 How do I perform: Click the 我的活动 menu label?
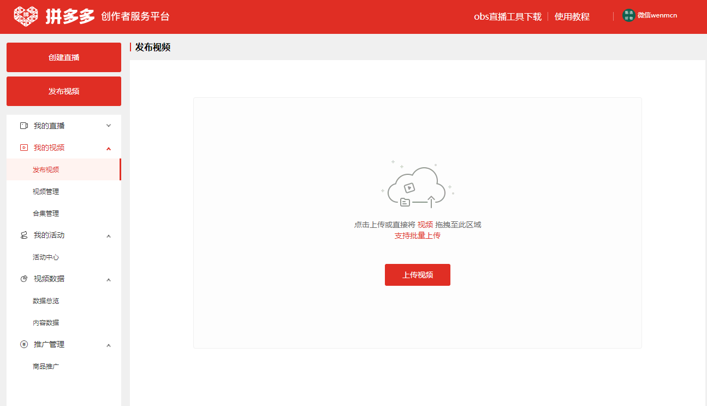click(49, 235)
